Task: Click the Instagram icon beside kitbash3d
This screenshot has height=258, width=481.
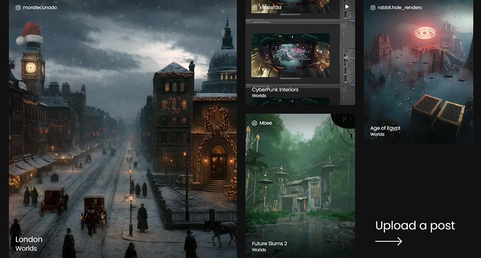Action: 254,8
